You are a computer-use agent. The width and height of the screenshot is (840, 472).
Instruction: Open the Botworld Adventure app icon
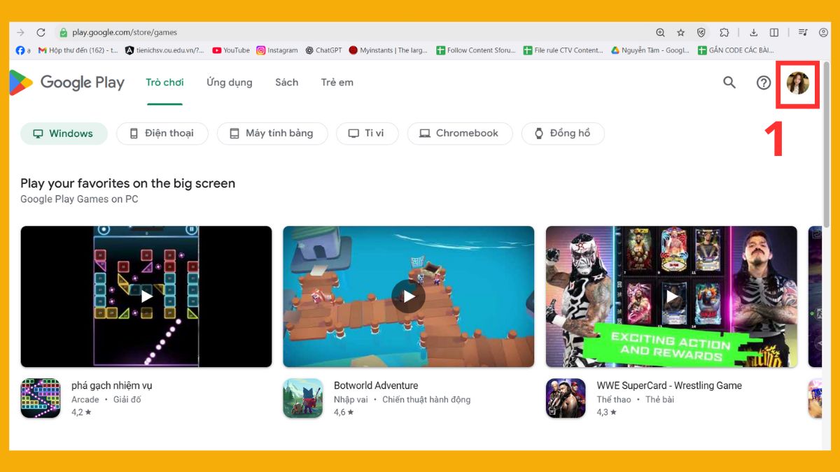(303, 399)
